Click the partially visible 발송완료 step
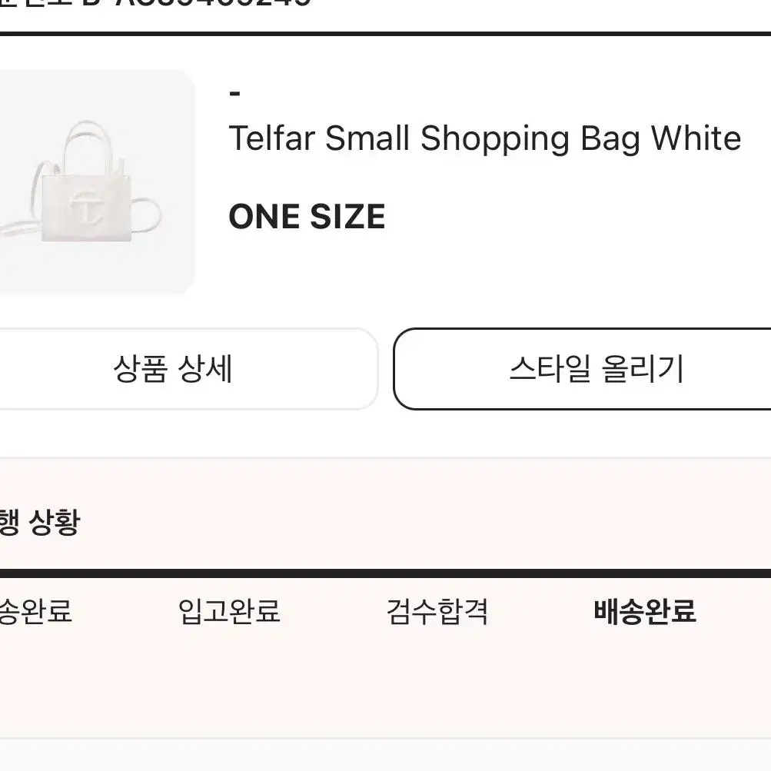Viewport: 771px width, 771px height. pos(36,611)
